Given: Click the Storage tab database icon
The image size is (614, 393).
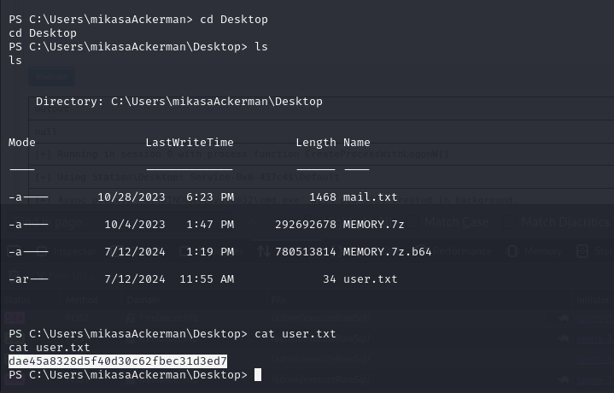Looking at the screenshot, I should pyautogui.click(x=582, y=251).
